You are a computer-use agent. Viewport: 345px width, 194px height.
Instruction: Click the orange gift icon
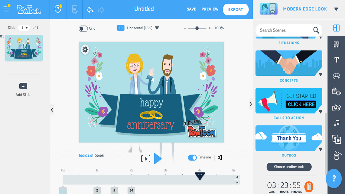click(309, 186)
